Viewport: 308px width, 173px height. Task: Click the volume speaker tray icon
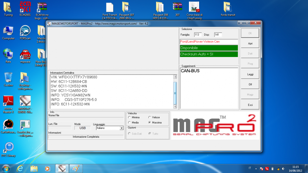click(x=283, y=169)
